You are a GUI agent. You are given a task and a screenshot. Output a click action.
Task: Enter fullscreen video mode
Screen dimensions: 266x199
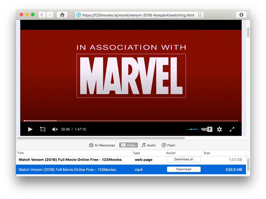point(232,129)
